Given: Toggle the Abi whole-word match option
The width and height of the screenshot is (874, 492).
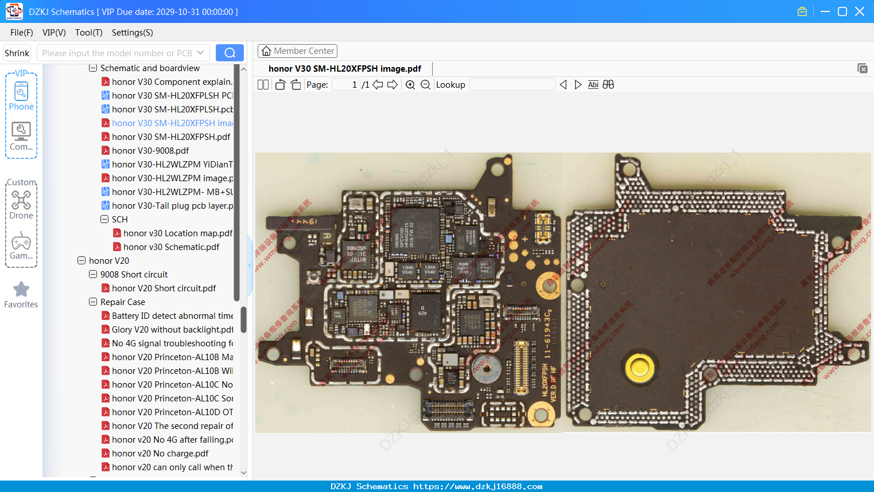Looking at the screenshot, I should click(x=593, y=85).
